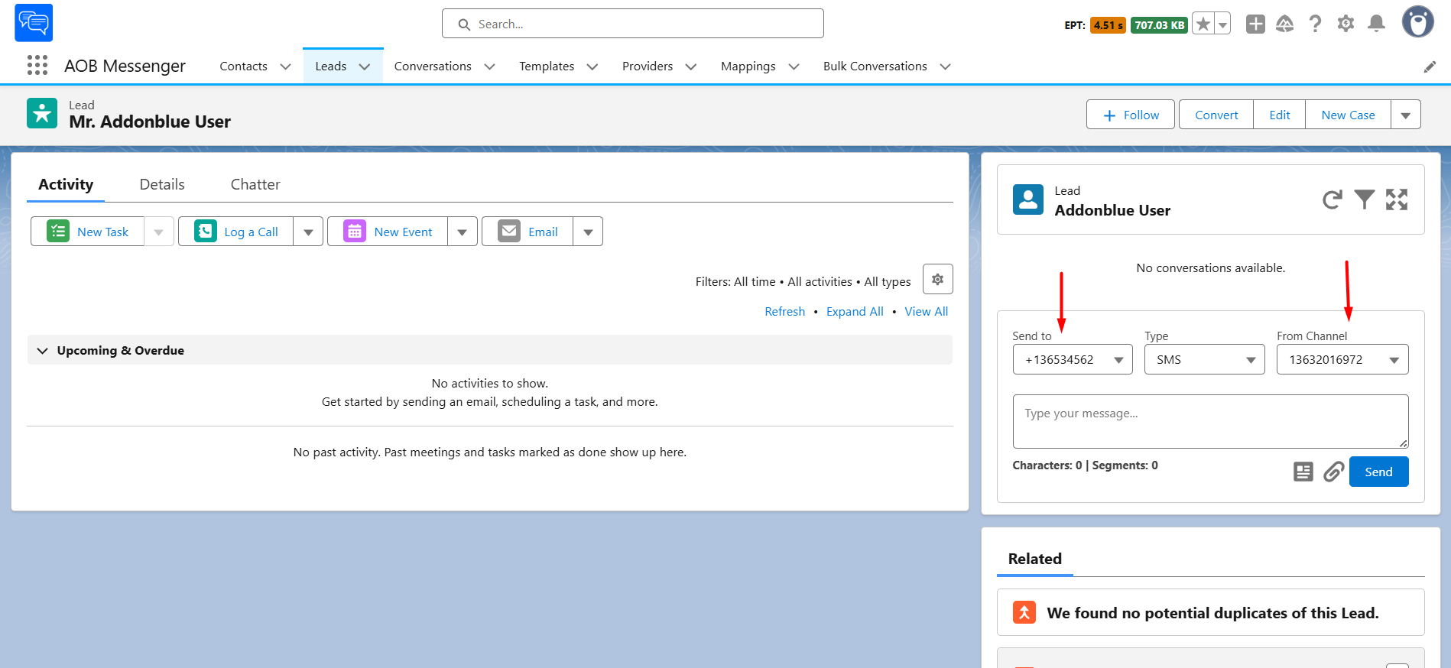This screenshot has height=668, width=1451.
Task: Open the conversation filter funnel icon
Action: 1365,199
